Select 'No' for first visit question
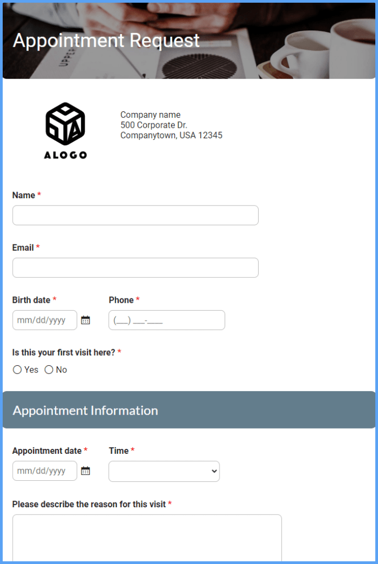 (x=49, y=370)
